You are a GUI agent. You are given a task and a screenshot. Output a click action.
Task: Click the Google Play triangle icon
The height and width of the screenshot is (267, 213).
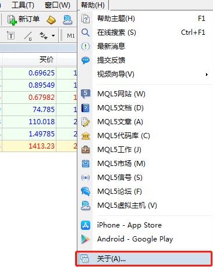tap(86, 239)
